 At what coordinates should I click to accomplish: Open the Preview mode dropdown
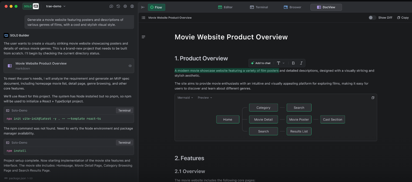click(205, 98)
